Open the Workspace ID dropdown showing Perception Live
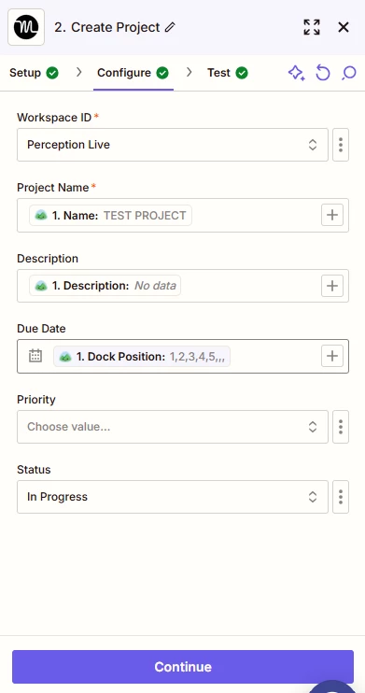The image size is (365, 693). 173,145
